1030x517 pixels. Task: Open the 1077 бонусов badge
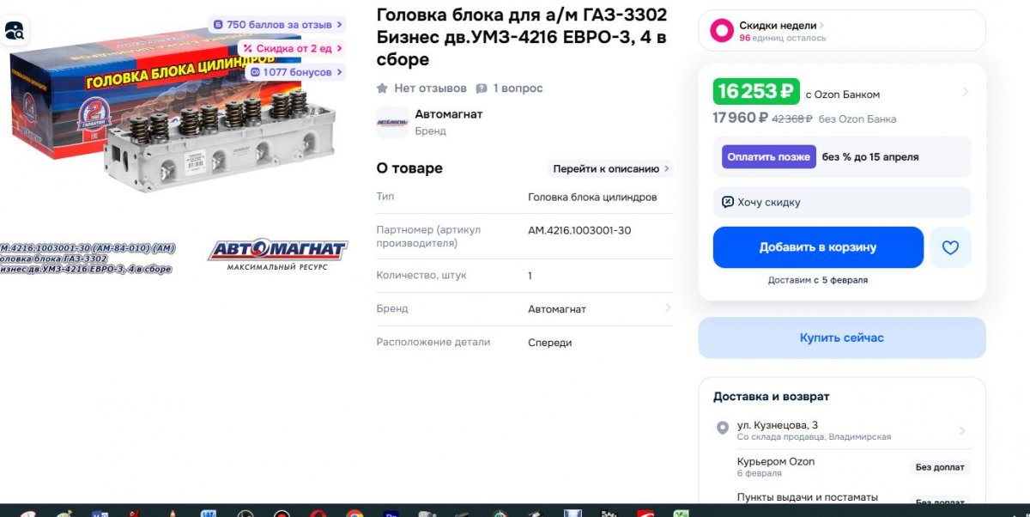click(x=296, y=73)
